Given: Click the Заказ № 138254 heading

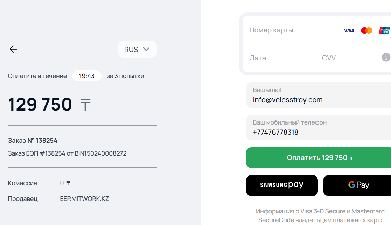Looking at the screenshot, I should point(33,141).
